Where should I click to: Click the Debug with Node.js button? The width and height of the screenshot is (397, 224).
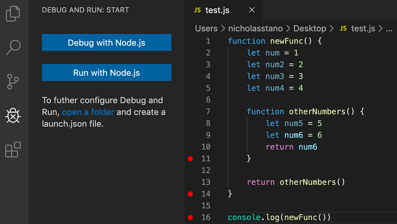[107, 42]
